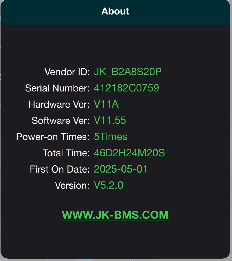Click app version value V5.2.0
The width and height of the screenshot is (232, 261).
108,185
